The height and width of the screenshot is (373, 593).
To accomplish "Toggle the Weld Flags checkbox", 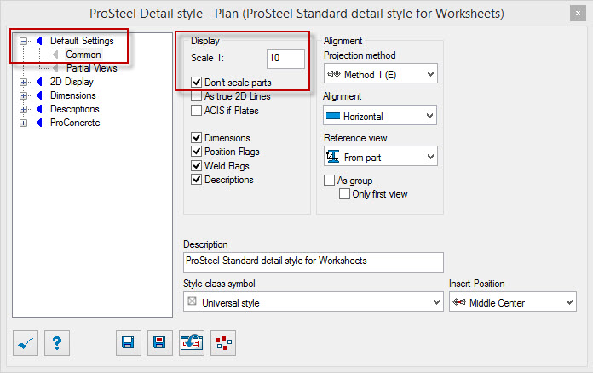I will [196, 166].
